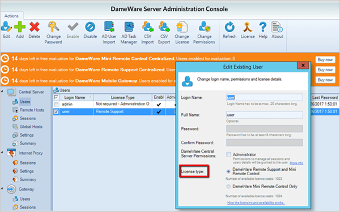
Task: Open Summary under Internet Proxy
Action: point(24,179)
